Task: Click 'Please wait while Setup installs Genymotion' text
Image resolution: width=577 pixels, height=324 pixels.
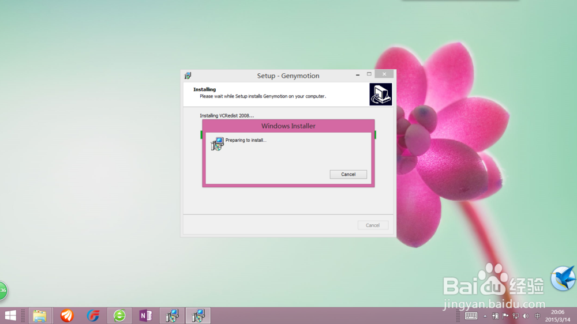Action: [263, 96]
